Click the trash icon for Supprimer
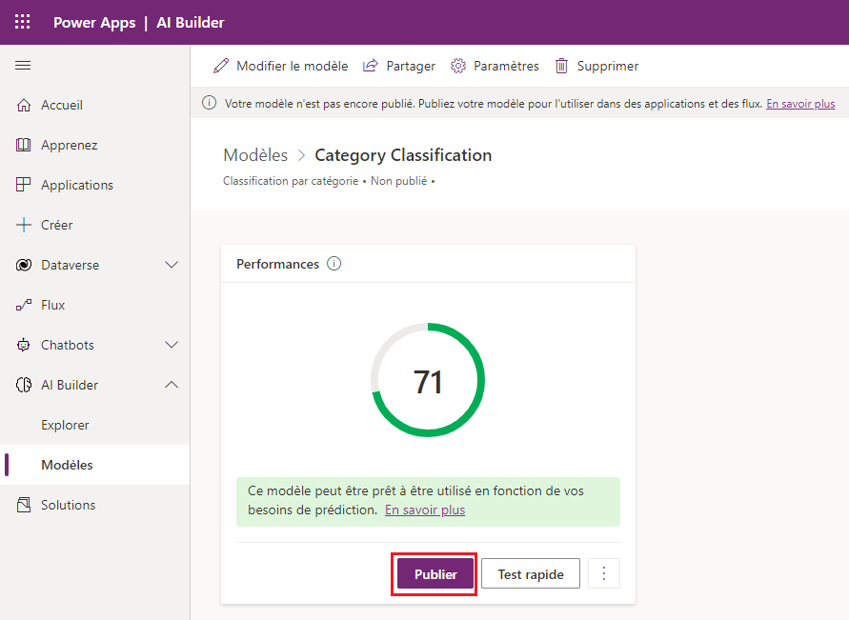This screenshot has height=620, width=849. click(561, 66)
